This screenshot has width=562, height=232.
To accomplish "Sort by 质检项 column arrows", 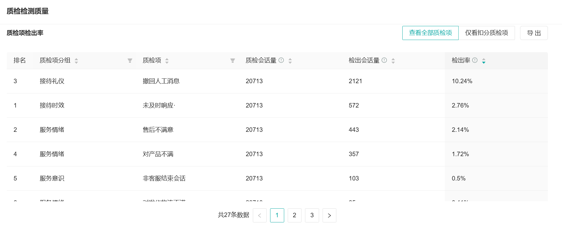I will (167, 61).
